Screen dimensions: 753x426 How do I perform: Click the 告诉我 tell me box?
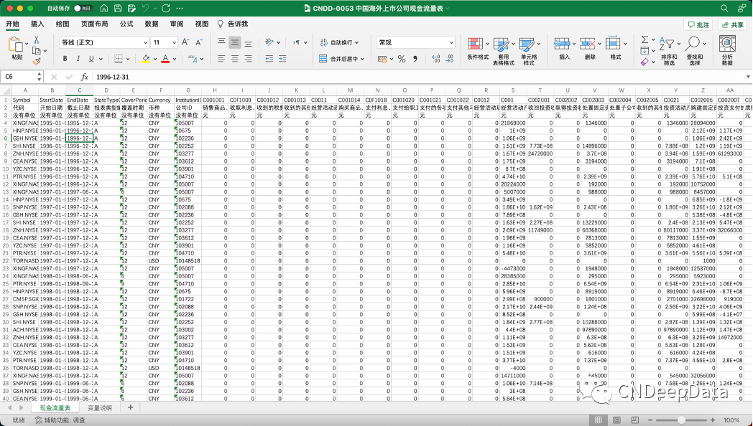coord(233,24)
